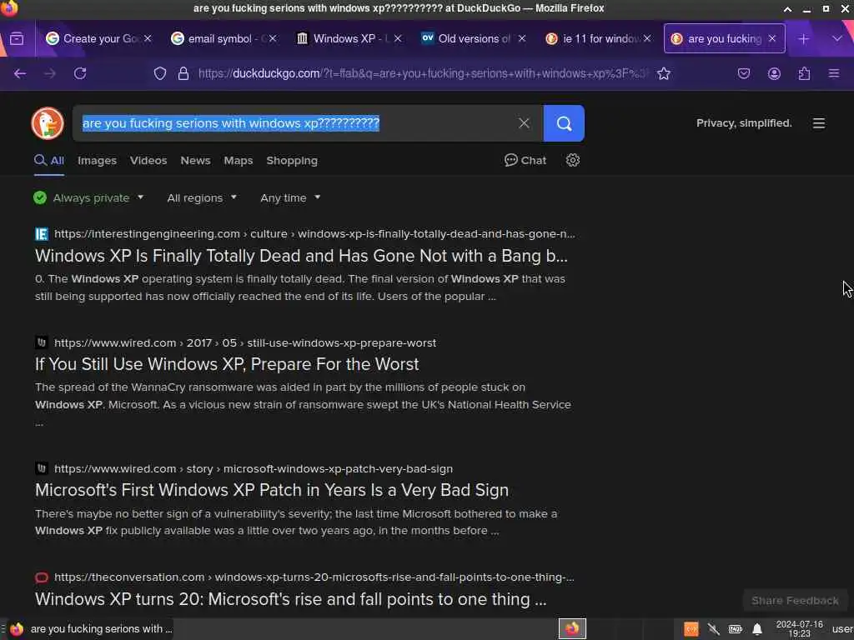This screenshot has height=640, width=854.
Task: Click the Share Feedback button
Action: pos(795,601)
